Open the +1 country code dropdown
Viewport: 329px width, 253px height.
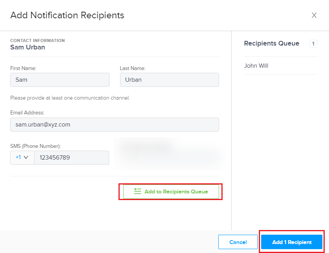pos(22,158)
